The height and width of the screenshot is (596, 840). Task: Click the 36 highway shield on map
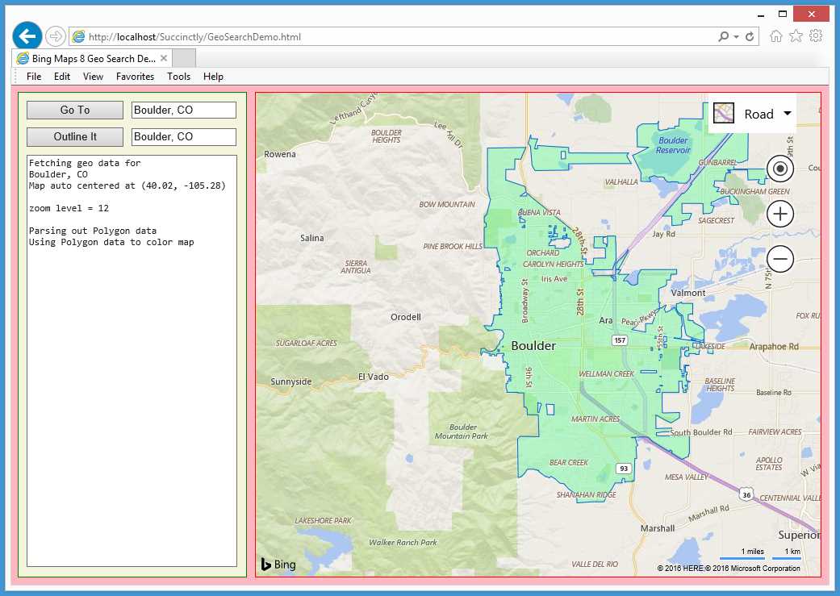pyautogui.click(x=746, y=495)
